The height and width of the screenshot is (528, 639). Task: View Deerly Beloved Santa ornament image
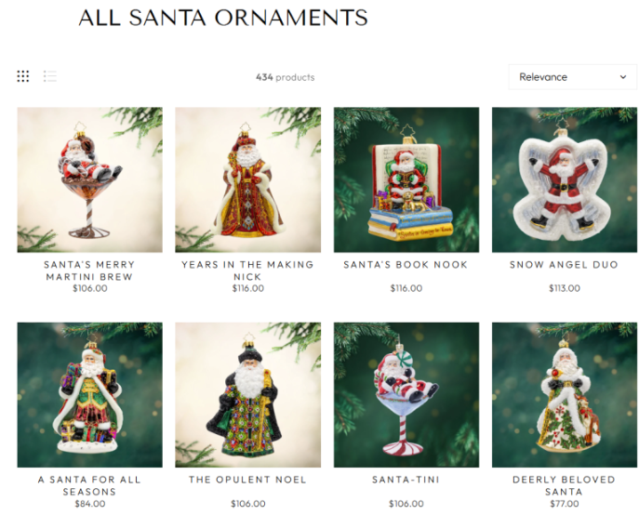click(x=565, y=395)
